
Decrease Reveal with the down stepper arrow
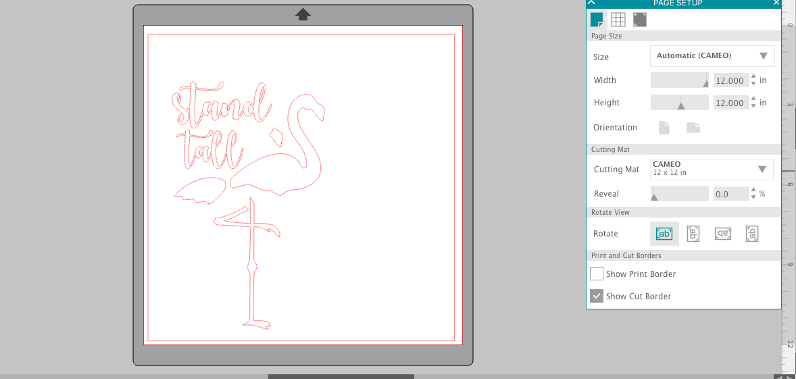[x=753, y=197]
